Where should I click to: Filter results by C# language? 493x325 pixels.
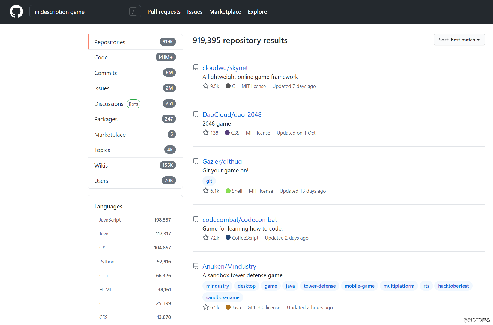point(135,248)
